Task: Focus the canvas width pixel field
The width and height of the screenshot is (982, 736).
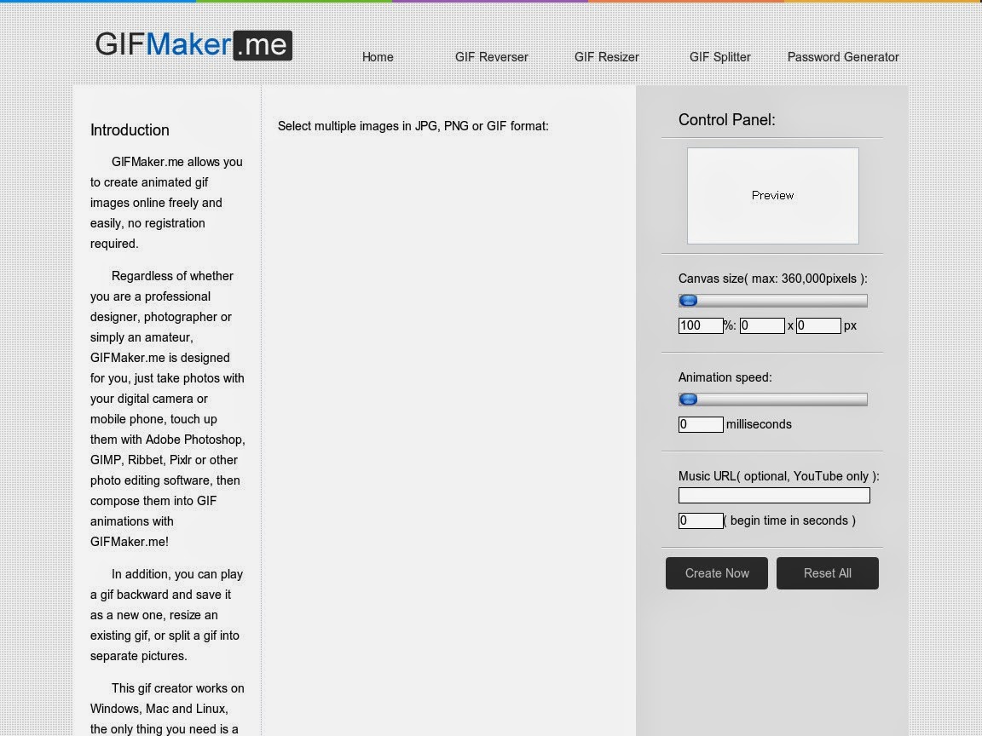Action: tap(762, 325)
